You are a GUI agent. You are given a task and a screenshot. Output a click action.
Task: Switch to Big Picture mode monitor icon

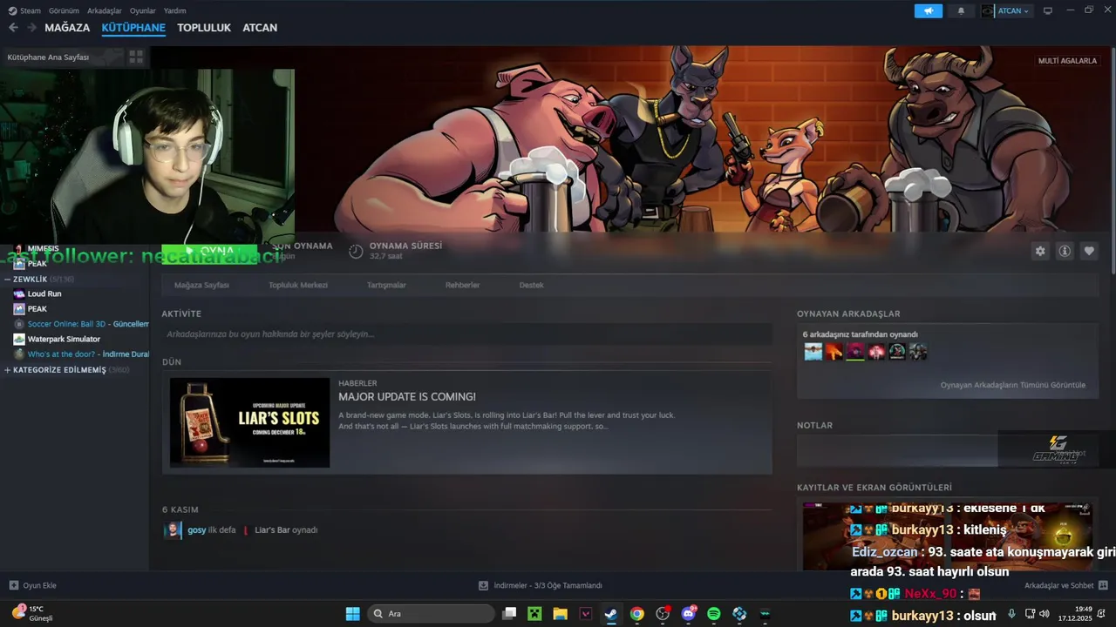tap(1048, 10)
